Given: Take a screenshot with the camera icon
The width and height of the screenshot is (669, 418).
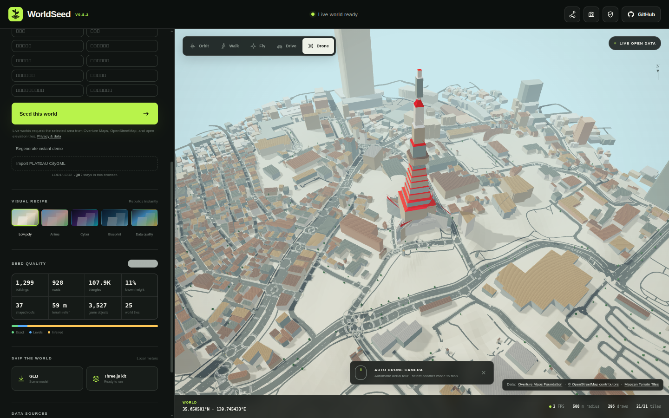Looking at the screenshot, I should (591, 14).
